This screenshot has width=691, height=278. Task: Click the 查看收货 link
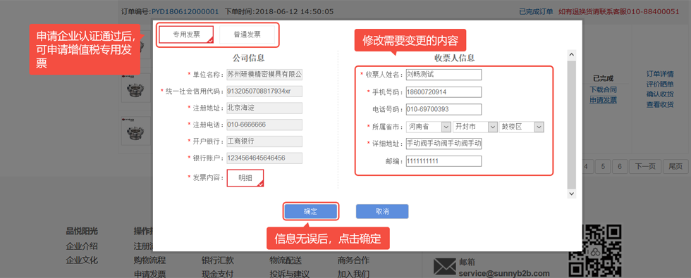[x=660, y=104]
